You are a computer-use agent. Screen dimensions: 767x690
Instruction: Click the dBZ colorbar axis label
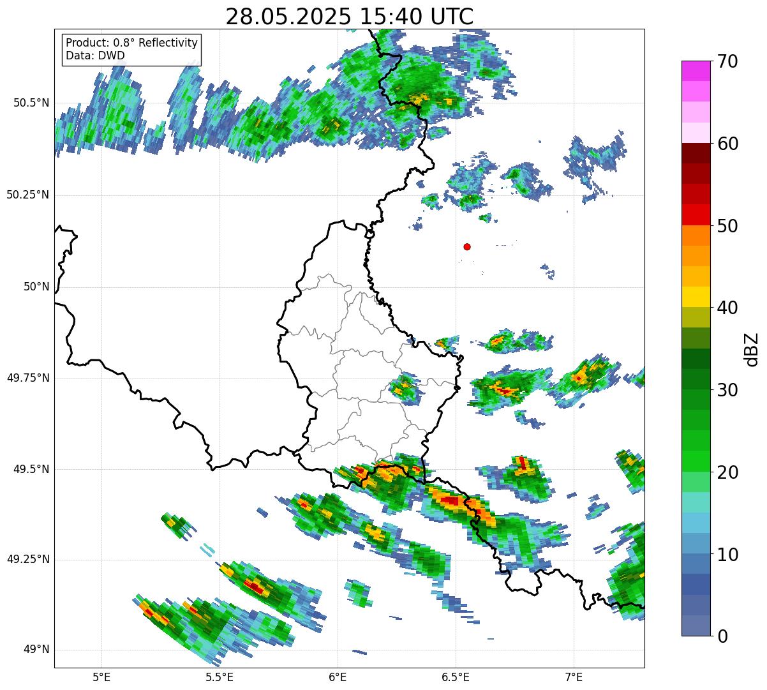point(752,349)
